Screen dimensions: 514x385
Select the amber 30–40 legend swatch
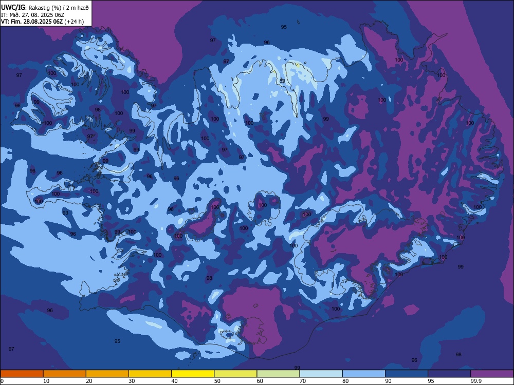click(x=150, y=374)
